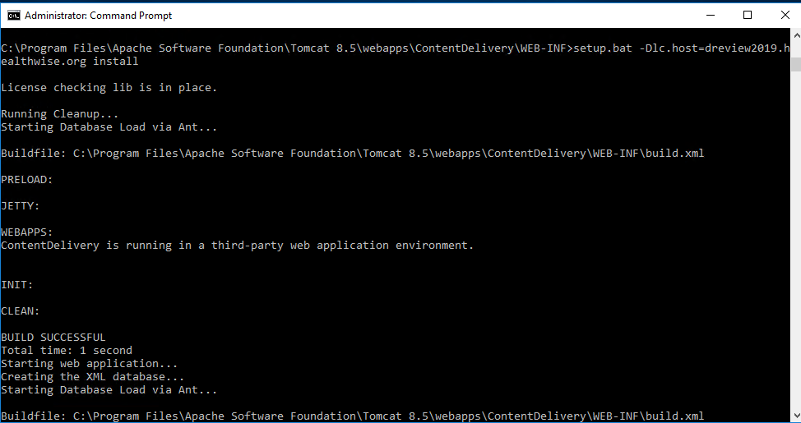
Task: Click the 'Creating the XML database...' line
Action: coord(93,376)
